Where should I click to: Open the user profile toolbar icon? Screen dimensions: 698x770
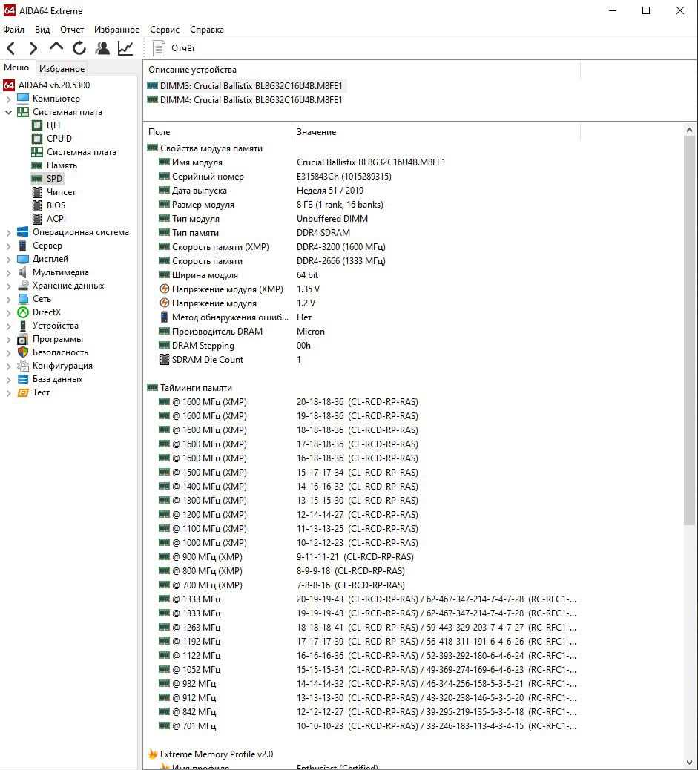(x=102, y=48)
